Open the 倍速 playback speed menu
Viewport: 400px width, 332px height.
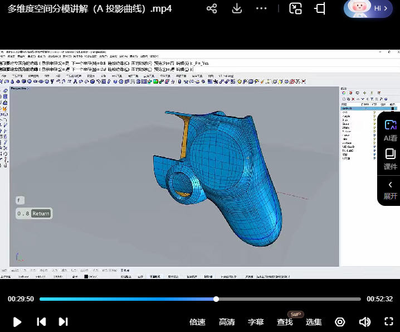(x=197, y=322)
